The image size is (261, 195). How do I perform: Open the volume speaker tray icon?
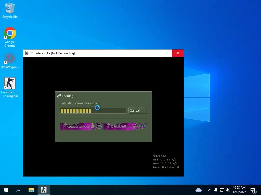click(x=228, y=190)
